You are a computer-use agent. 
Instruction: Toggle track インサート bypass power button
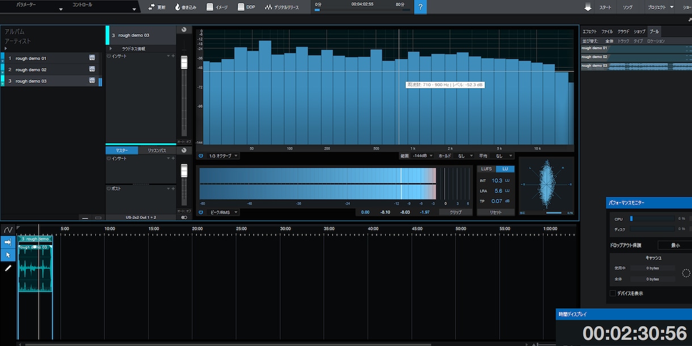[109, 56]
